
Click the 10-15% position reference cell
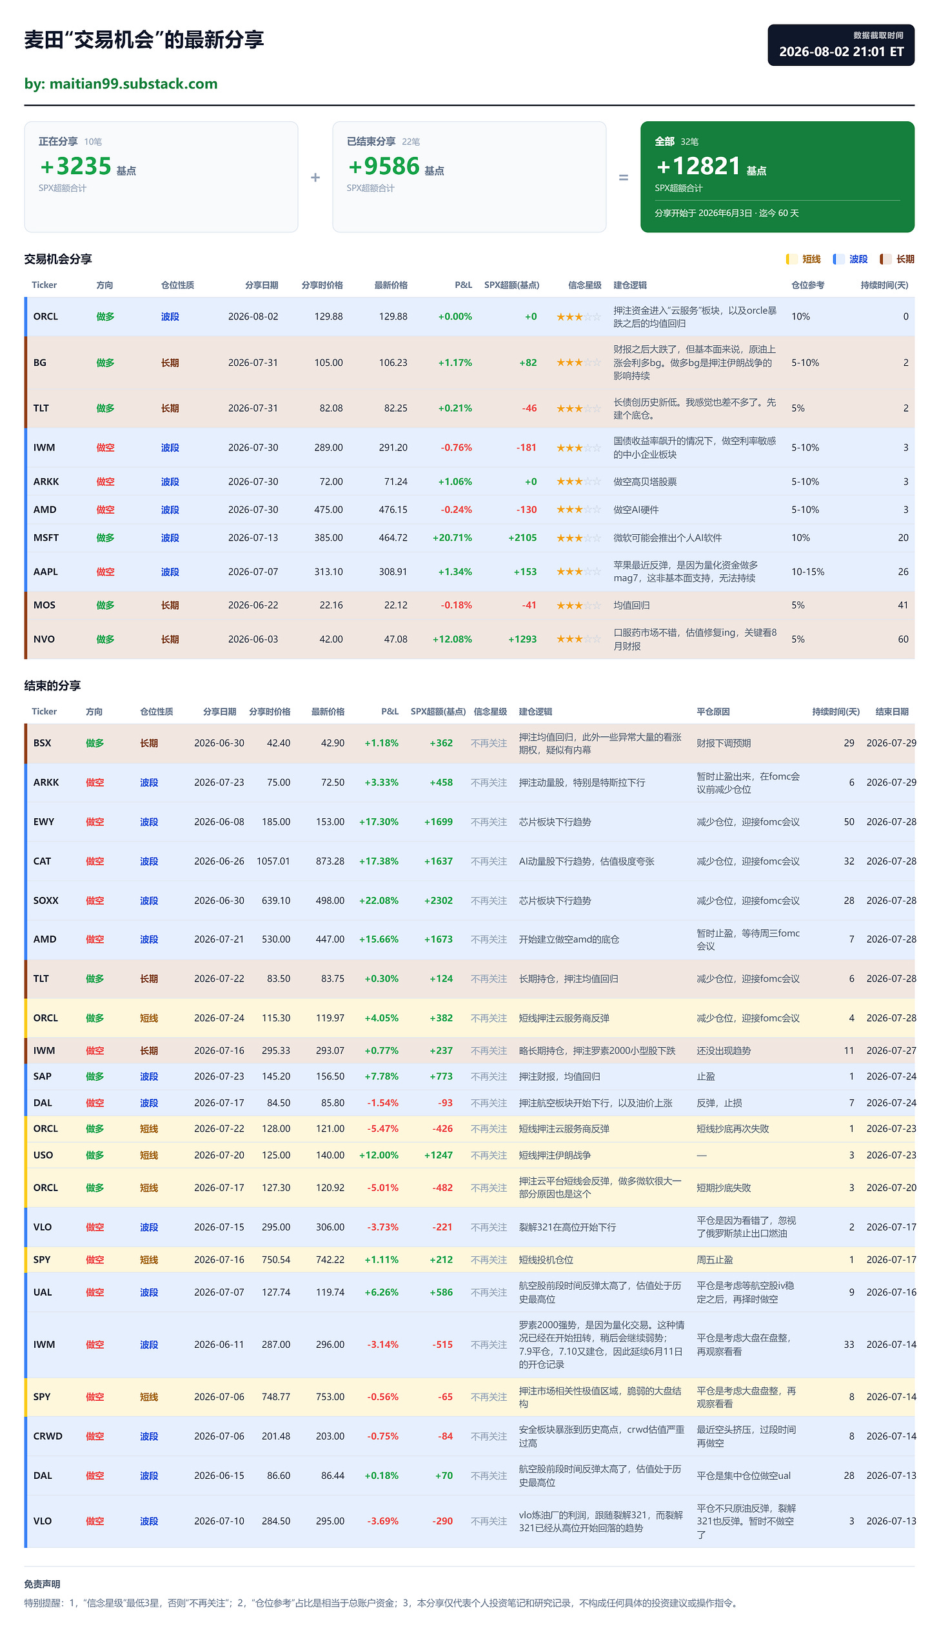coord(808,572)
